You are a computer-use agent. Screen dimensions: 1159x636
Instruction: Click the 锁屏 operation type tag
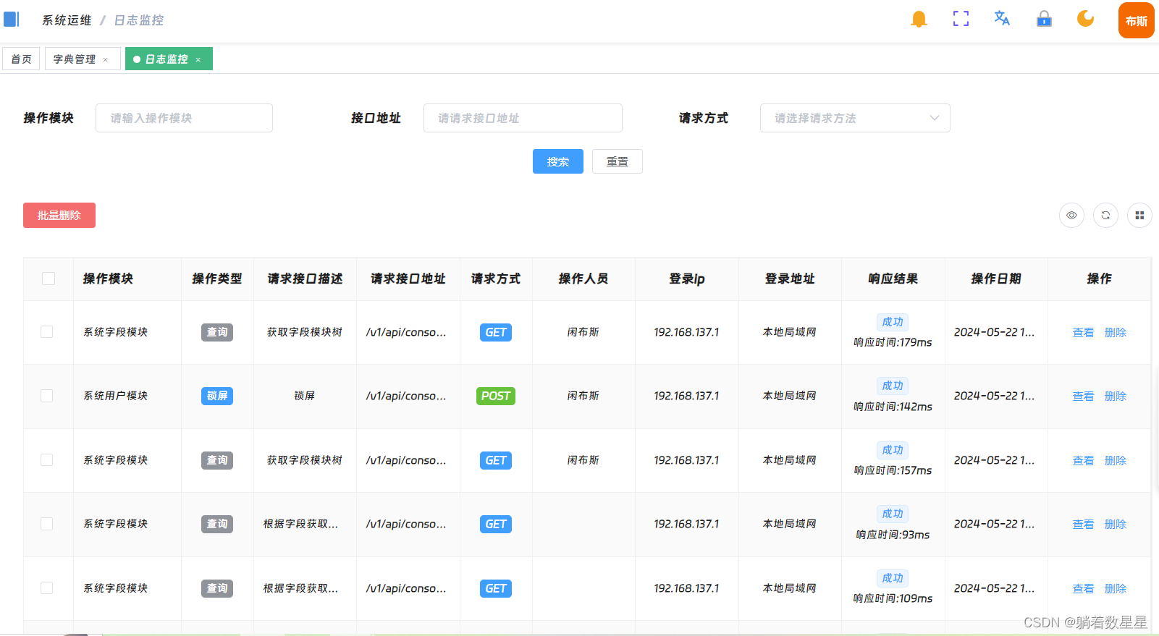tap(217, 396)
